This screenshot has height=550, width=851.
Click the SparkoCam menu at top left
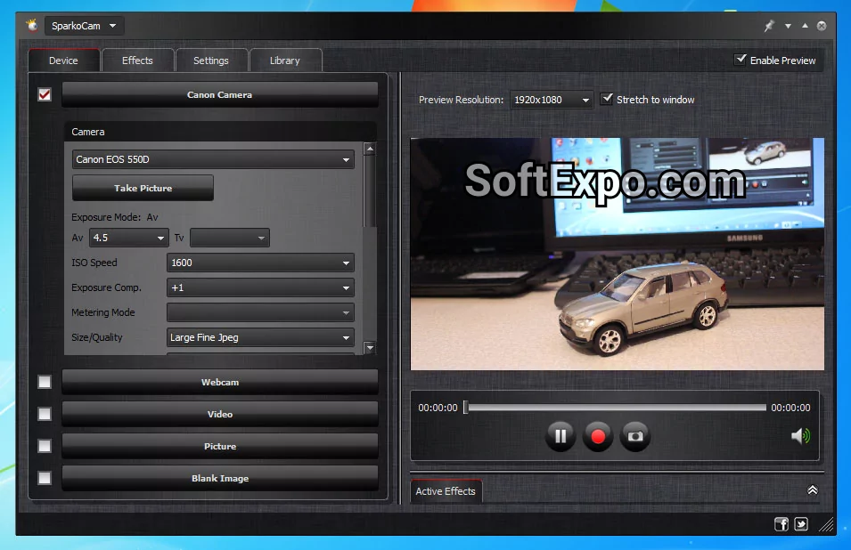tap(82, 25)
